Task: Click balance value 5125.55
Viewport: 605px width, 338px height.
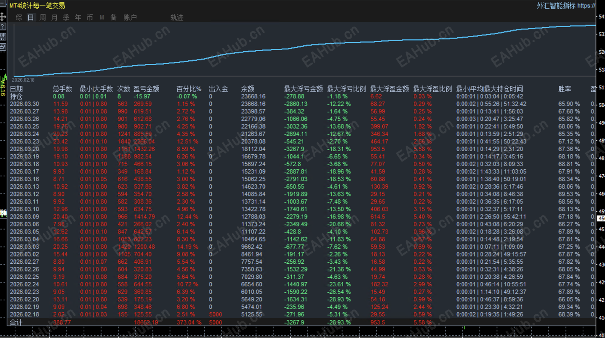Action: 252,315
